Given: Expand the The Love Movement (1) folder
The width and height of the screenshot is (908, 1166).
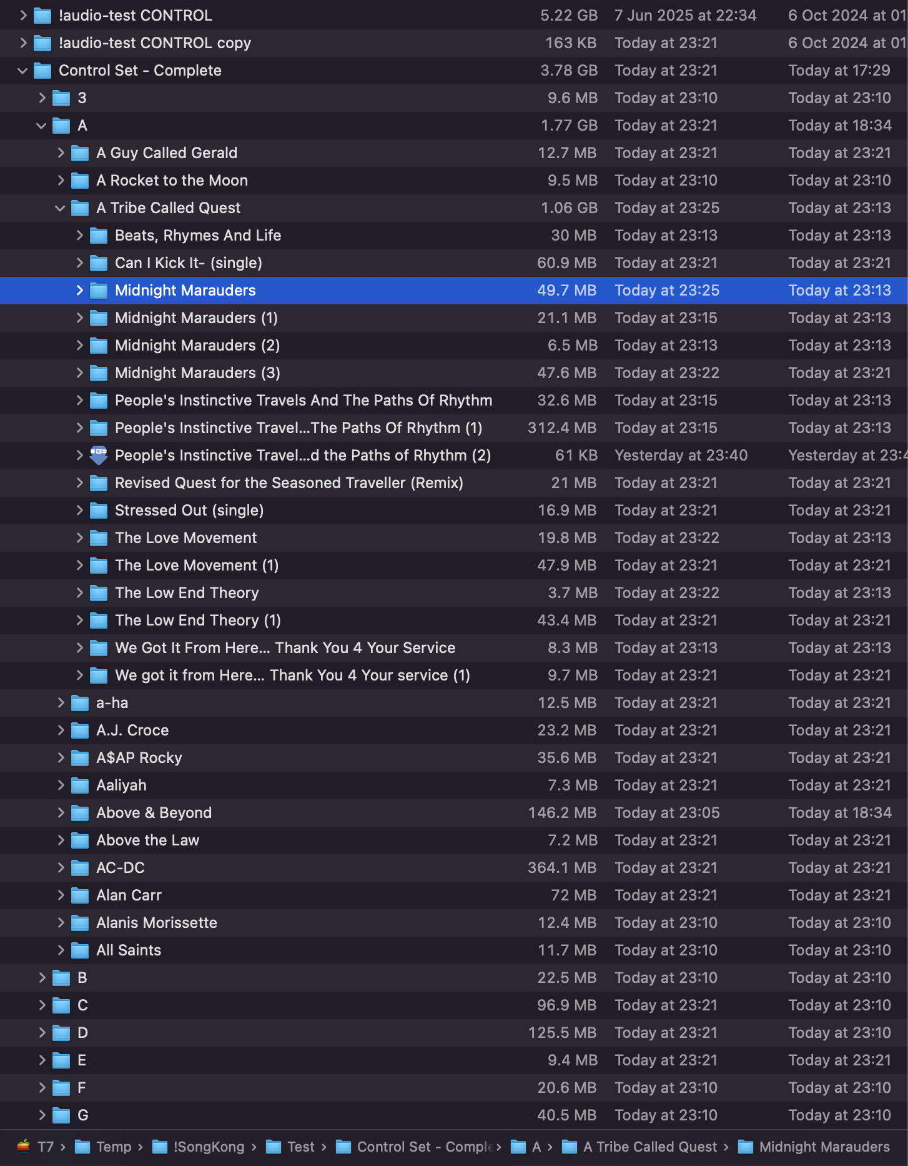Looking at the screenshot, I should tap(79, 566).
